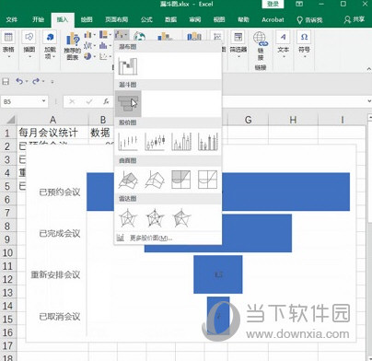Open Insert Waterfall or Stock Chart dropdown
The width and height of the screenshot is (372, 361).
pyautogui.click(x=121, y=35)
